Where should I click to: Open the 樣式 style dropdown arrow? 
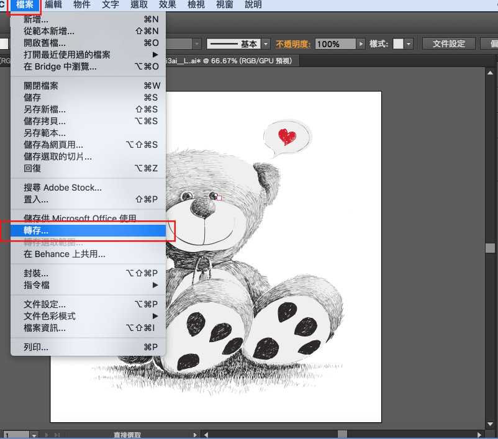tap(408, 44)
